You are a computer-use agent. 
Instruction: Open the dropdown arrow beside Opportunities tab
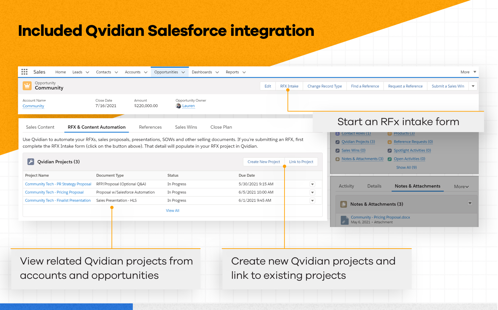coord(183,72)
